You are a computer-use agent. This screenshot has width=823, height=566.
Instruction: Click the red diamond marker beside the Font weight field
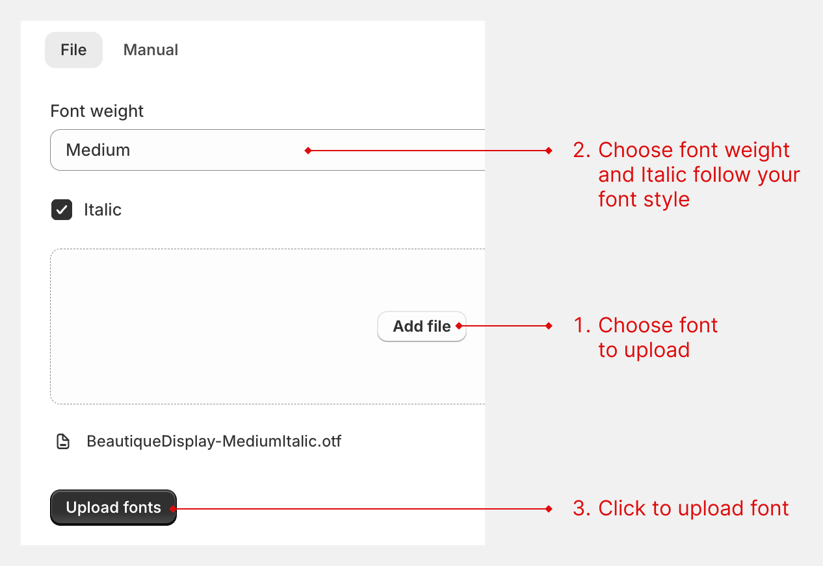coord(307,150)
